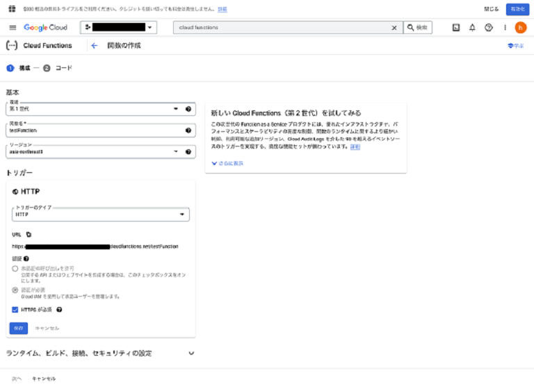Screen dimensions: 534x389
Task: Click the bottom next button
Action: point(17,379)
